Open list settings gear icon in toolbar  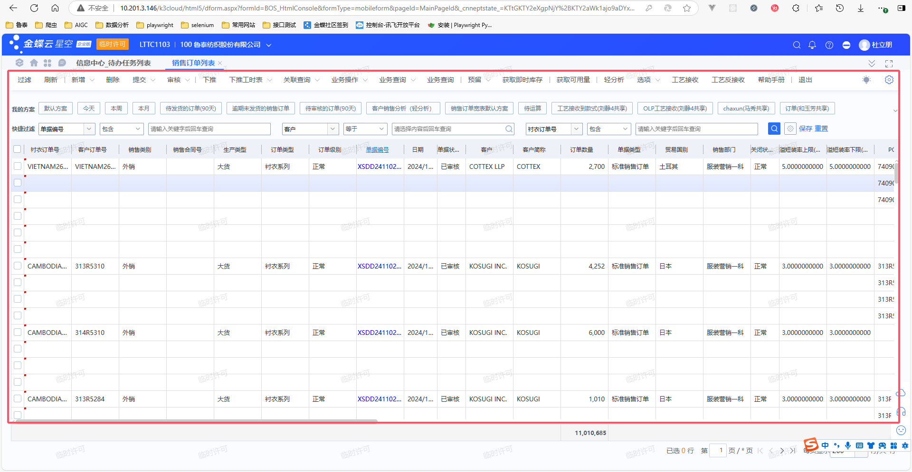(889, 80)
